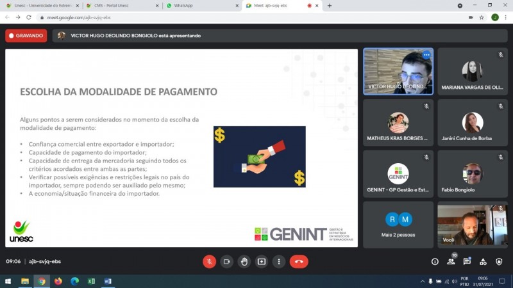Open options on Victor Hugo's video tile
Image resolution: width=513 pixels, height=288 pixels.
(426, 55)
